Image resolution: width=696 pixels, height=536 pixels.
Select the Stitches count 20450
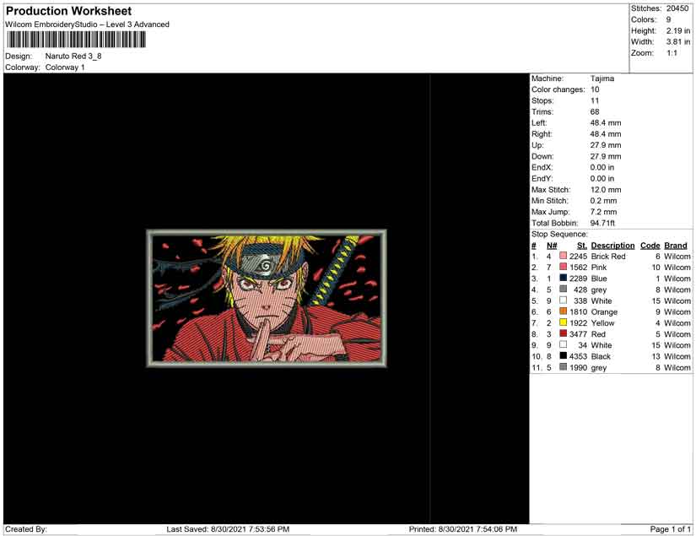point(677,8)
